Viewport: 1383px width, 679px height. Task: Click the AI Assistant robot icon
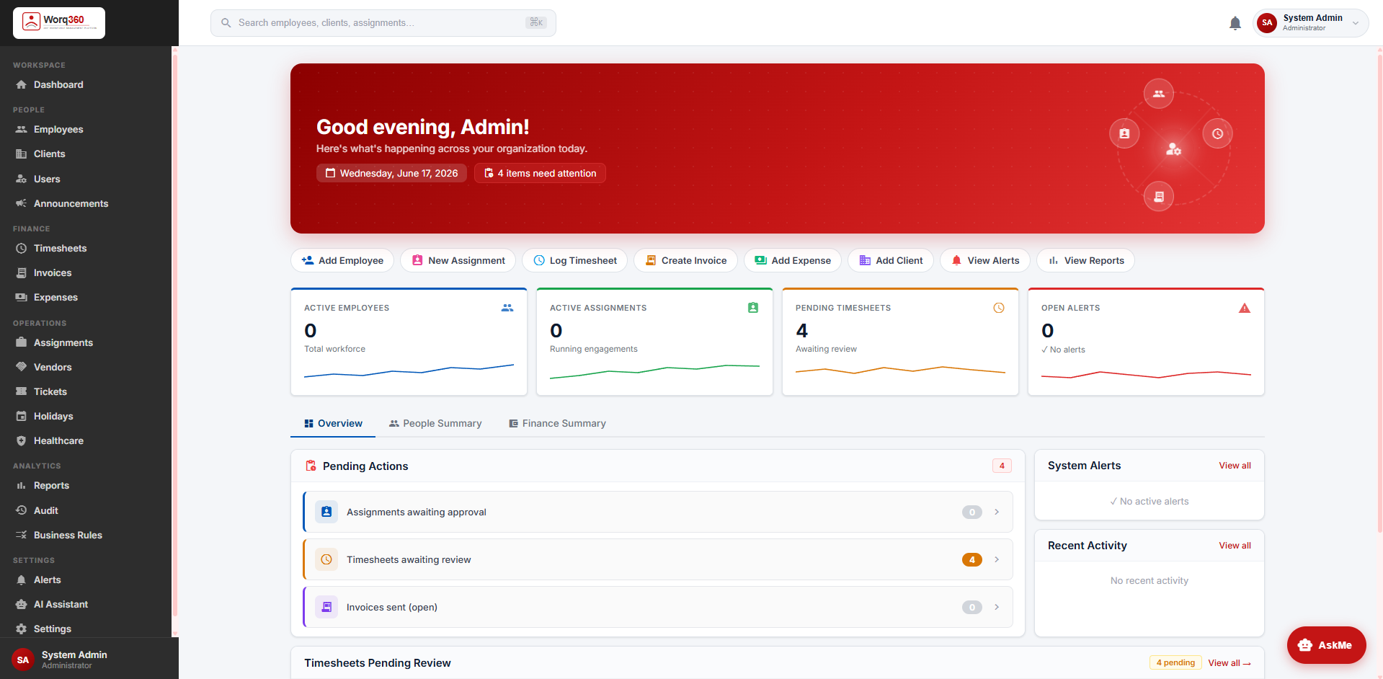(22, 605)
